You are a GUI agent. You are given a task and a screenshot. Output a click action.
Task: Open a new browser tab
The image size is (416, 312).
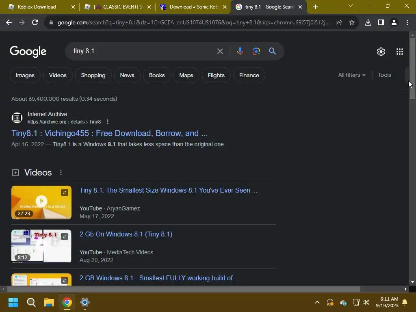pos(315,7)
